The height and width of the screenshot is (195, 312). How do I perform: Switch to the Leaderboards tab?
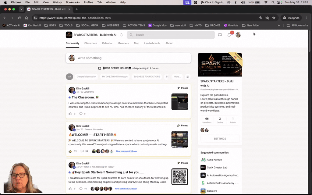pyautogui.click(x=152, y=43)
